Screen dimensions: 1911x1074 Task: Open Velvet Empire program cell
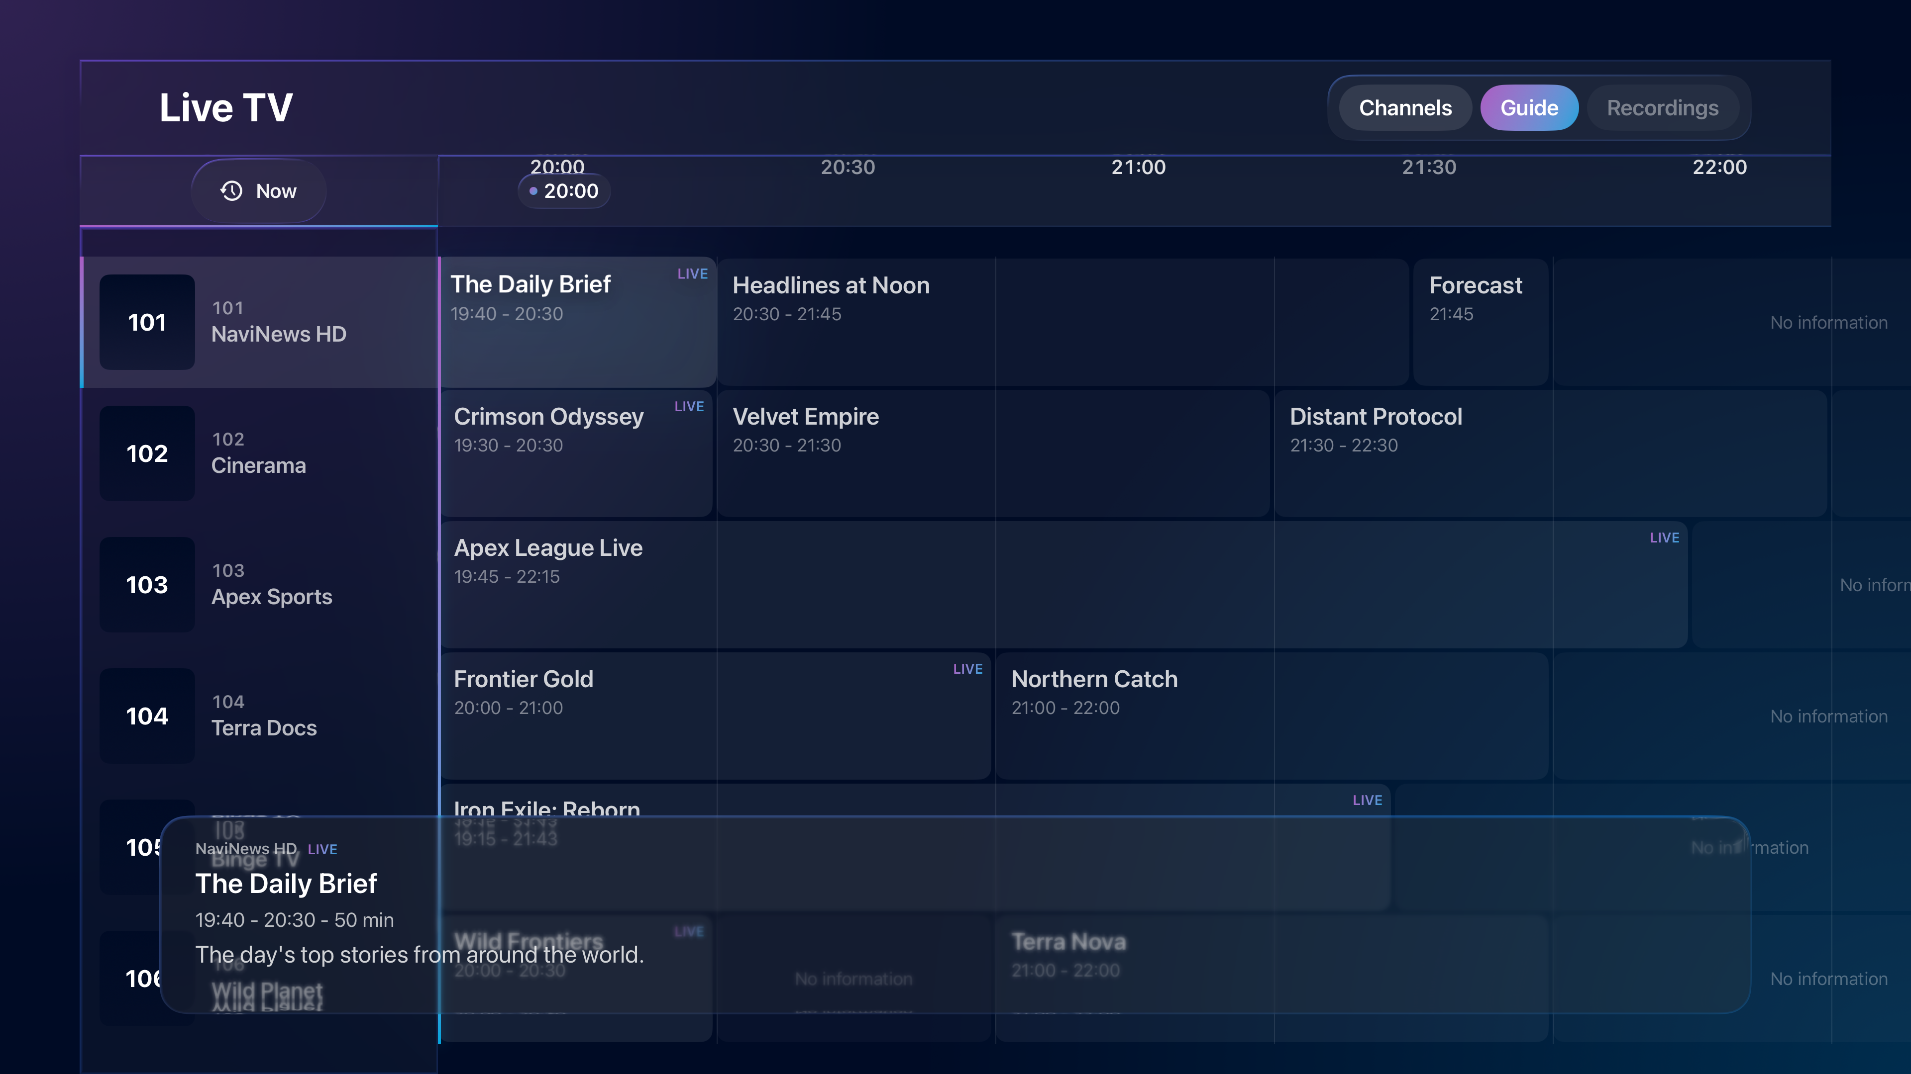993,453
